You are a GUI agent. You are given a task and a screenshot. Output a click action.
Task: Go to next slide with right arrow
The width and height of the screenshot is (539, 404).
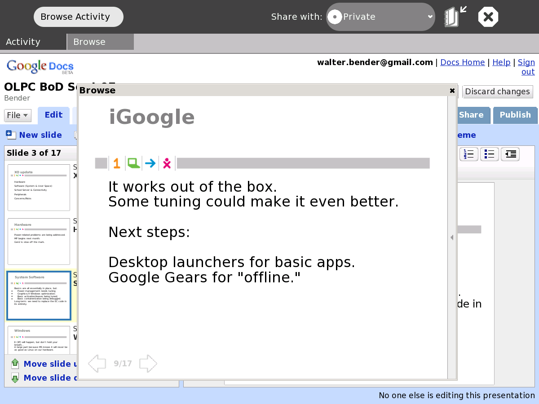pyautogui.click(x=148, y=364)
